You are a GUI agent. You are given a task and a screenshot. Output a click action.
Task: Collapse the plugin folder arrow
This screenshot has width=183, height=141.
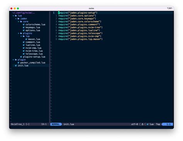pos(13,60)
